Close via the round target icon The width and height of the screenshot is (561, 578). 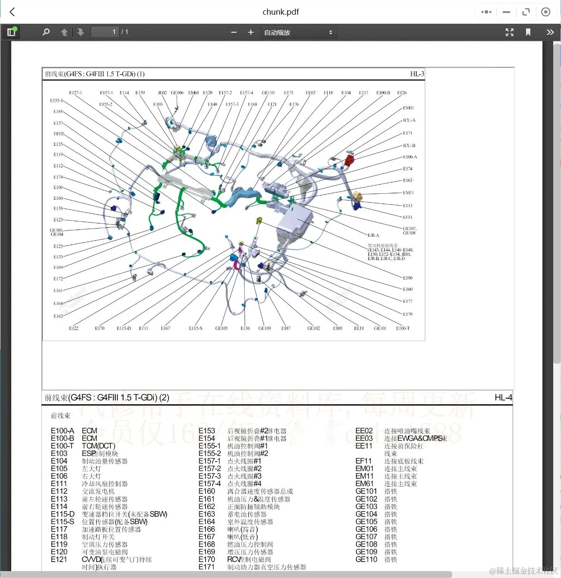(545, 12)
